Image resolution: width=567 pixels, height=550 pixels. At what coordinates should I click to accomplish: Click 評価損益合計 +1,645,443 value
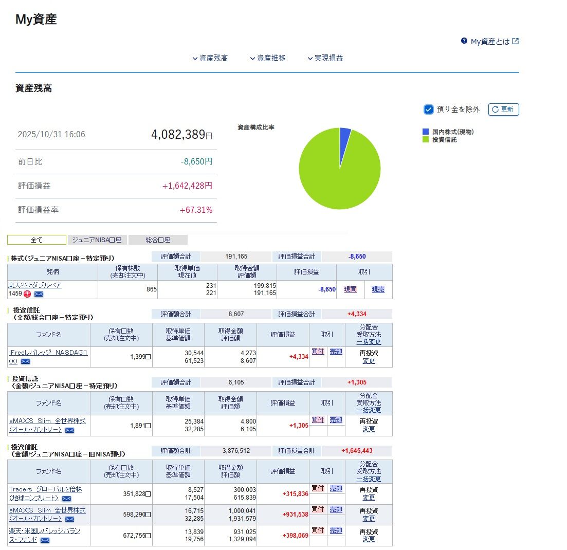(x=357, y=451)
